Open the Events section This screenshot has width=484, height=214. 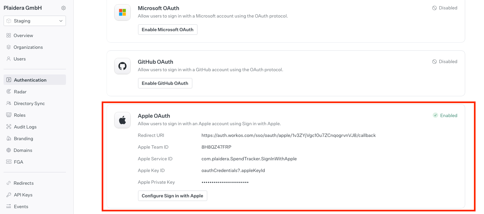pyautogui.click(x=21, y=207)
